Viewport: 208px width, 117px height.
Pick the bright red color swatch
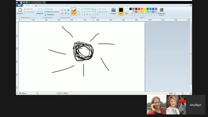click(x=139, y=9)
